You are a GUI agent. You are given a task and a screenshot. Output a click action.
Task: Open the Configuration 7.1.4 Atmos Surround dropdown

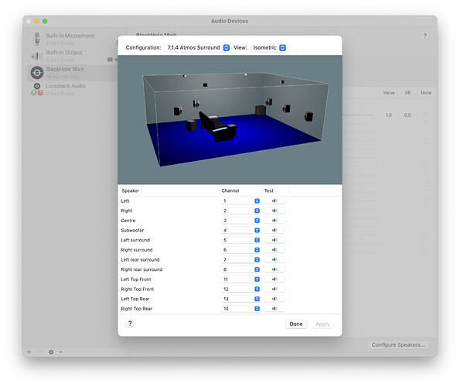(x=197, y=47)
